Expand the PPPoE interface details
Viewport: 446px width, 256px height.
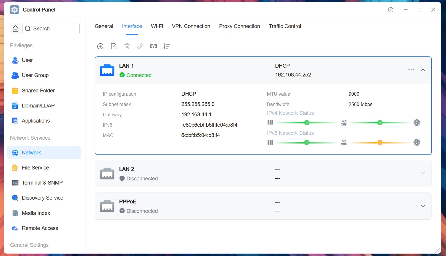[423, 206]
